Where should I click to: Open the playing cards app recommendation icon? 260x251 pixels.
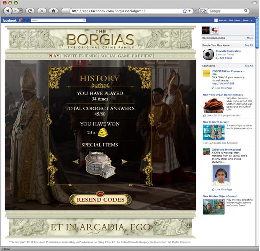(x=214, y=30)
